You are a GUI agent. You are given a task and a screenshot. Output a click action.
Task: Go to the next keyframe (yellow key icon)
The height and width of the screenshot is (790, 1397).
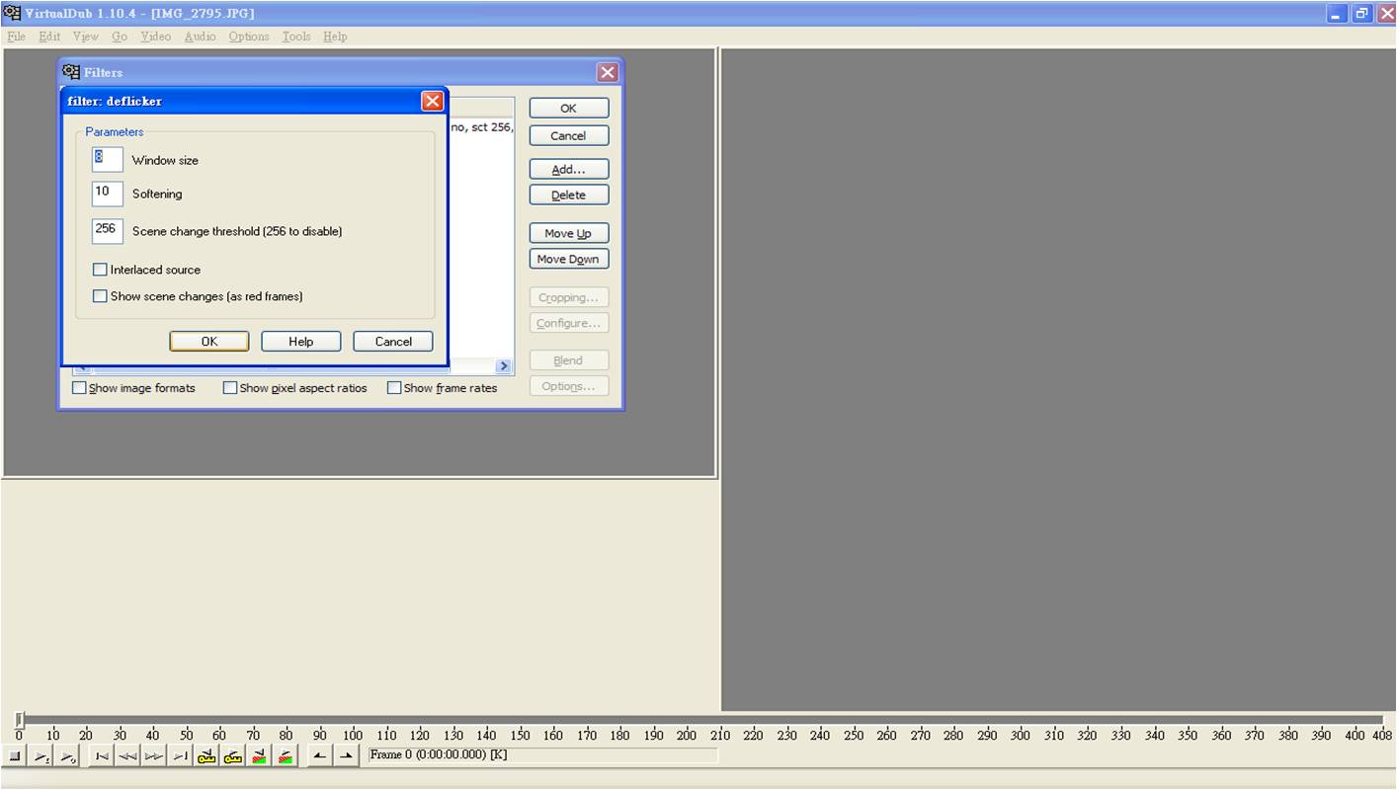232,756
